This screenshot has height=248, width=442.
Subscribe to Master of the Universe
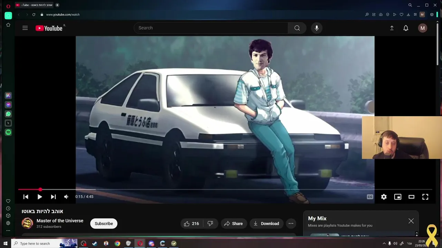click(104, 224)
